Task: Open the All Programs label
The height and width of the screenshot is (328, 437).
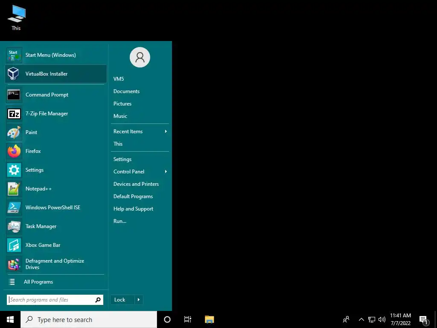Action: pos(38,282)
